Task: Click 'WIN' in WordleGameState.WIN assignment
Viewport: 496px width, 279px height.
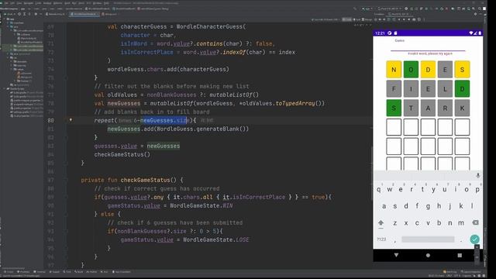Action: tap(227, 205)
